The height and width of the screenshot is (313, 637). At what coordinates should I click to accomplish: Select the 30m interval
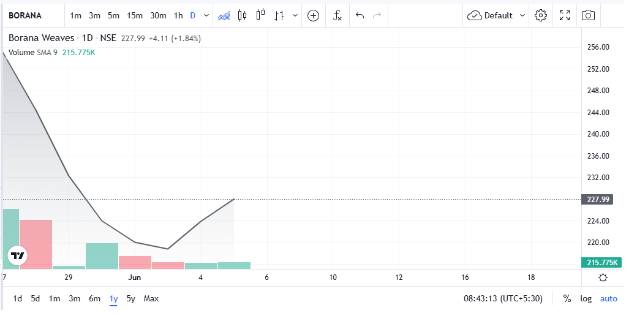[x=158, y=15]
